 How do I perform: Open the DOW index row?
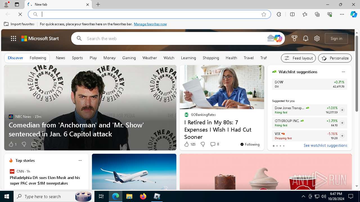(310, 84)
